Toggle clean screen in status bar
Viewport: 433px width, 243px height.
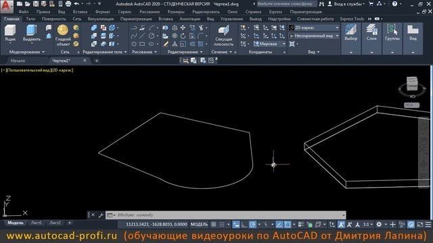[x=420, y=225]
